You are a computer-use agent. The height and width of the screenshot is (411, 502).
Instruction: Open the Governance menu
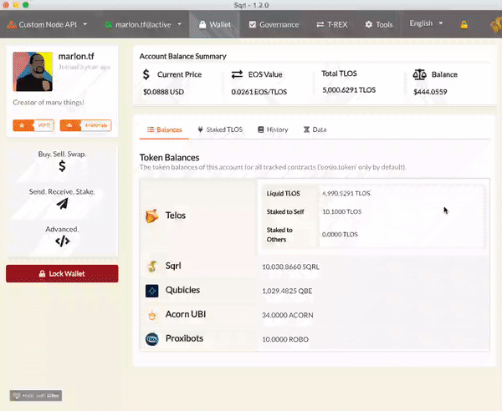click(x=274, y=24)
